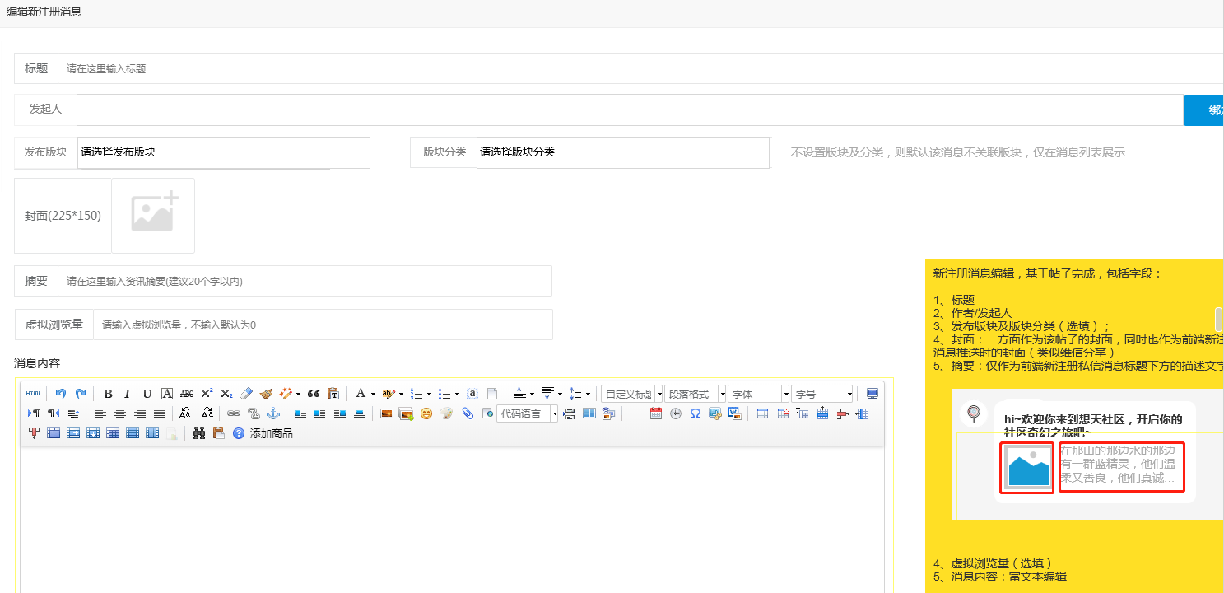Switch editor to HTML source view
This screenshot has width=1224, height=593.
coord(33,394)
